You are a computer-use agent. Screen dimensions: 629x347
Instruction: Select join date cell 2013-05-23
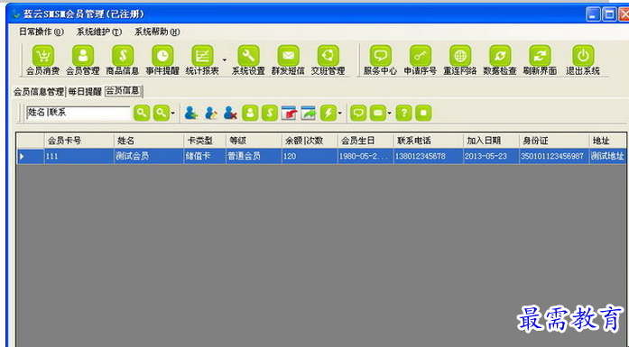click(x=492, y=156)
